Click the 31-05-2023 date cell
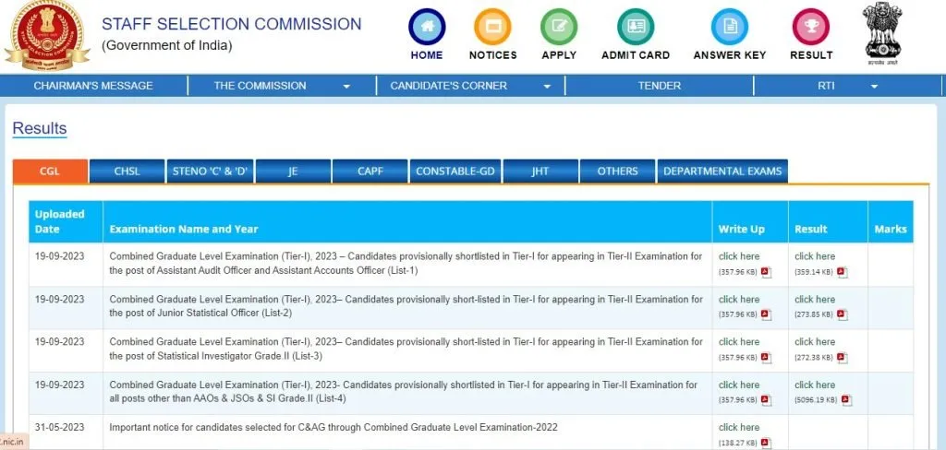946x450 pixels. pyautogui.click(x=60, y=428)
